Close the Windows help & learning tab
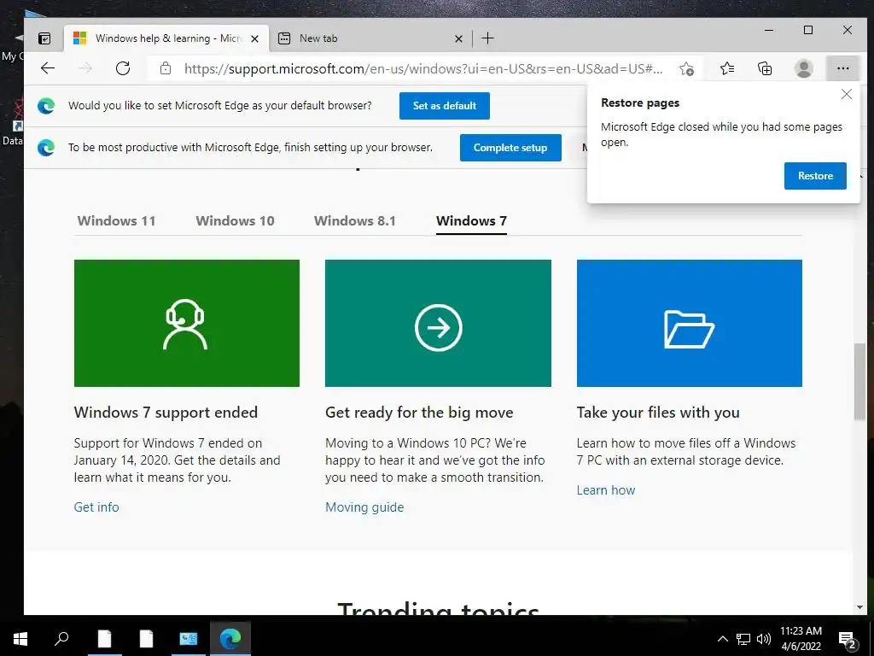 click(254, 39)
